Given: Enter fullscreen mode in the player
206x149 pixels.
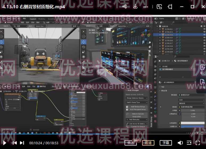Looking at the screenshot, I should coord(198,143).
